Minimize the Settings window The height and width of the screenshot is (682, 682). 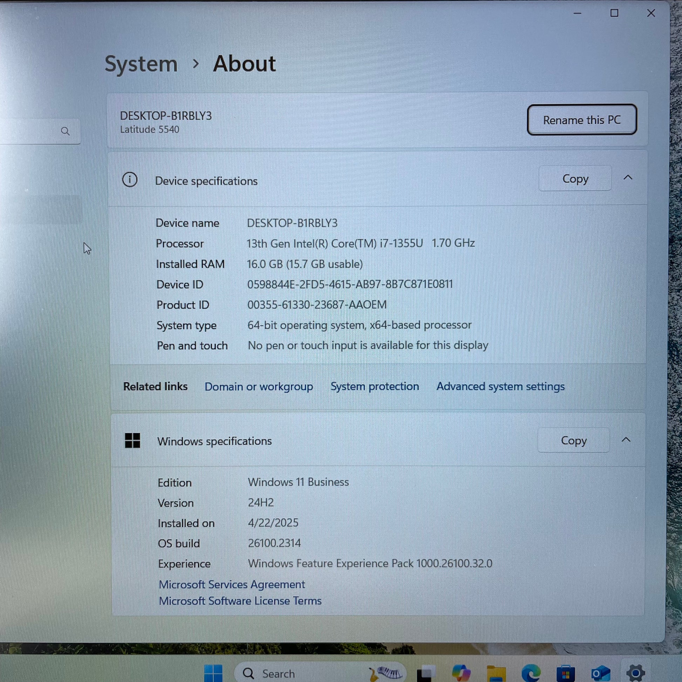tap(578, 13)
